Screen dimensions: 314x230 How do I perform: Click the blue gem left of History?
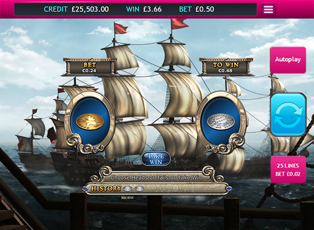(x=84, y=188)
